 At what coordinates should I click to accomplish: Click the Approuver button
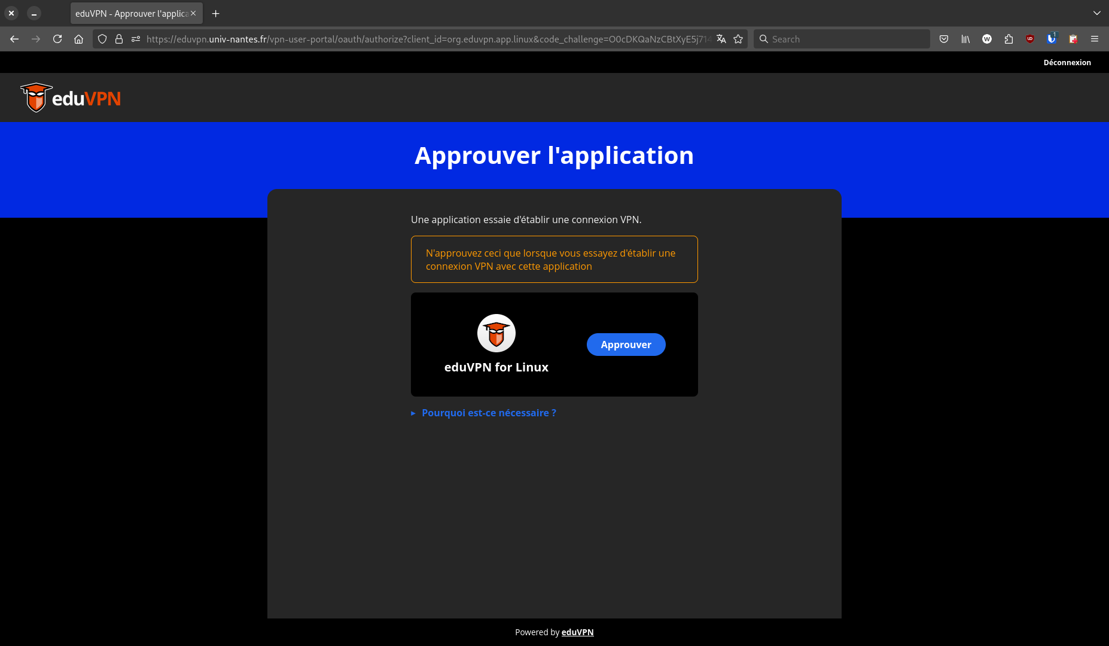(x=626, y=345)
